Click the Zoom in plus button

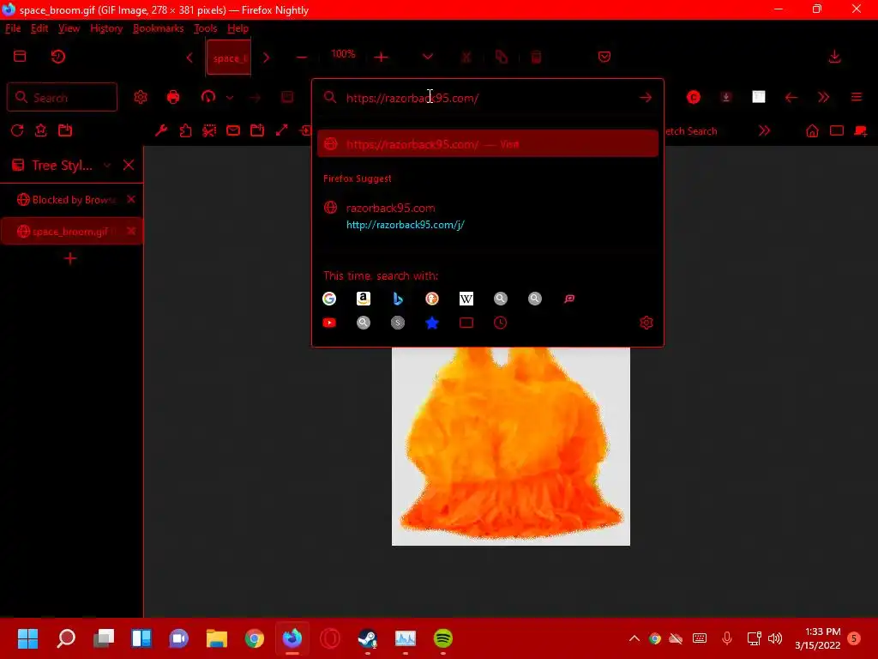[x=381, y=57]
